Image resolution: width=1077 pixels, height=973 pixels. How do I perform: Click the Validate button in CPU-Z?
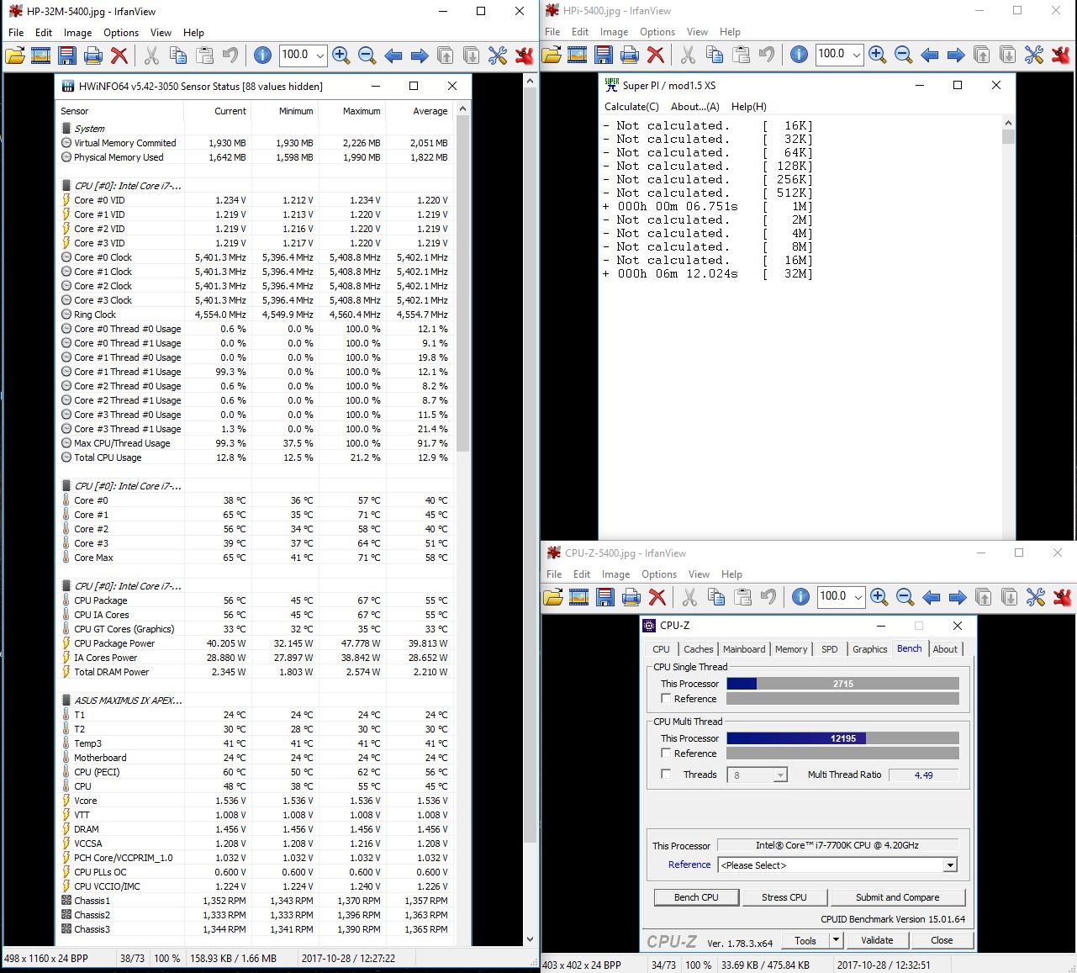point(877,940)
